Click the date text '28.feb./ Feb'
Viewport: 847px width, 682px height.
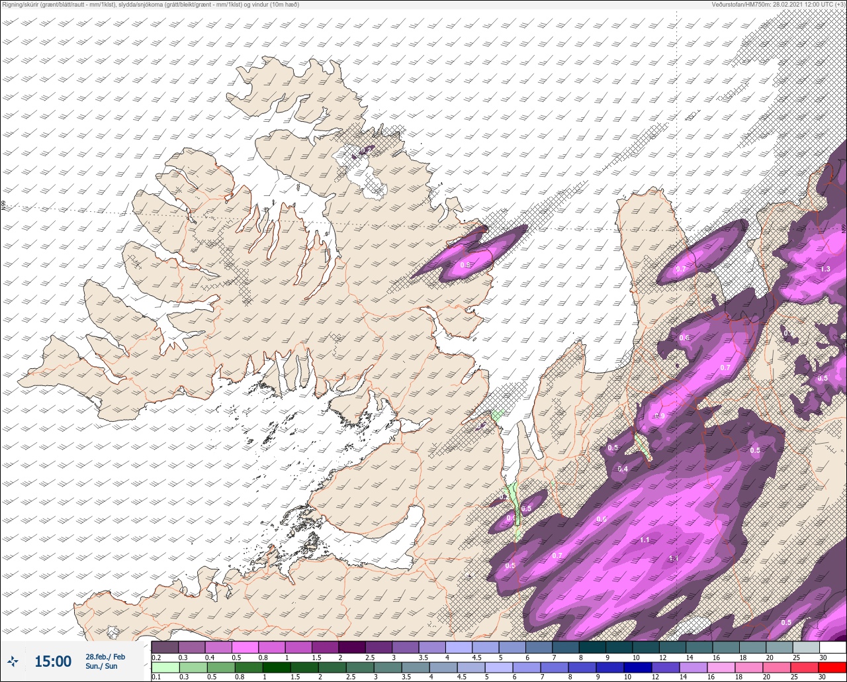coord(105,656)
